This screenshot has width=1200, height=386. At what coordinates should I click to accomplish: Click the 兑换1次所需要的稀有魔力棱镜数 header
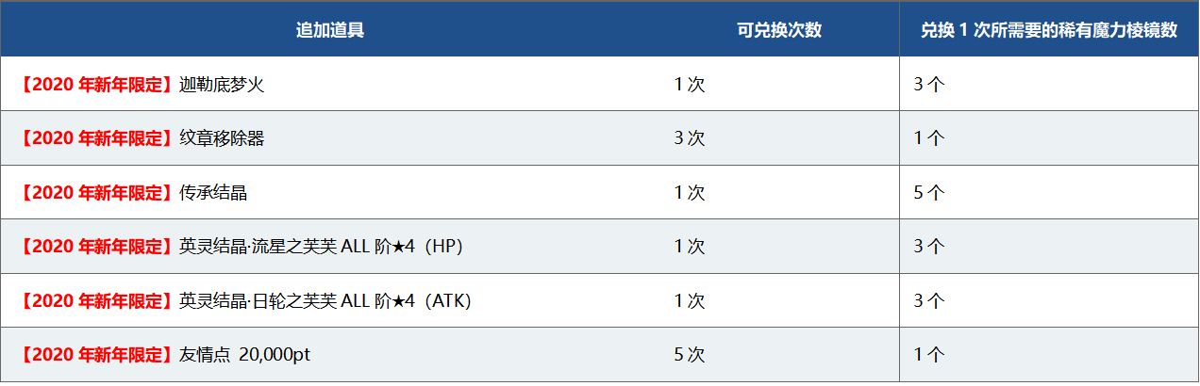click(x=1049, y=30)
